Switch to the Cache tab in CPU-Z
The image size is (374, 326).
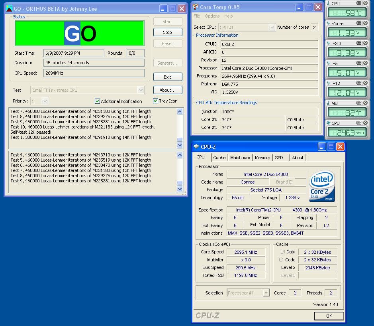[x=219, y=158]
